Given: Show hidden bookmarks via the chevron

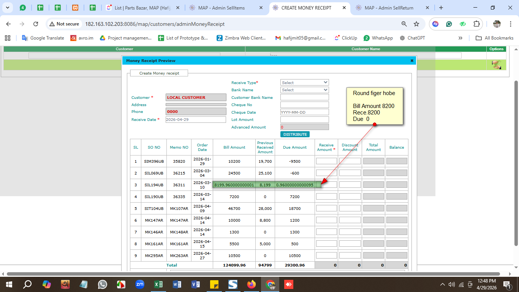Looking at the screenshot, I should 460,38.
